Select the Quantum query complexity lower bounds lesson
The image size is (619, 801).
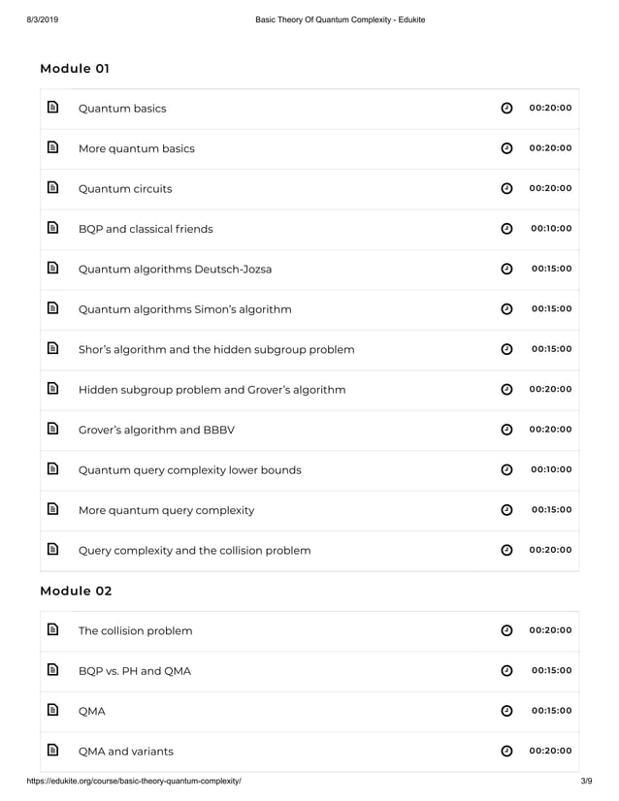point(189,470)
